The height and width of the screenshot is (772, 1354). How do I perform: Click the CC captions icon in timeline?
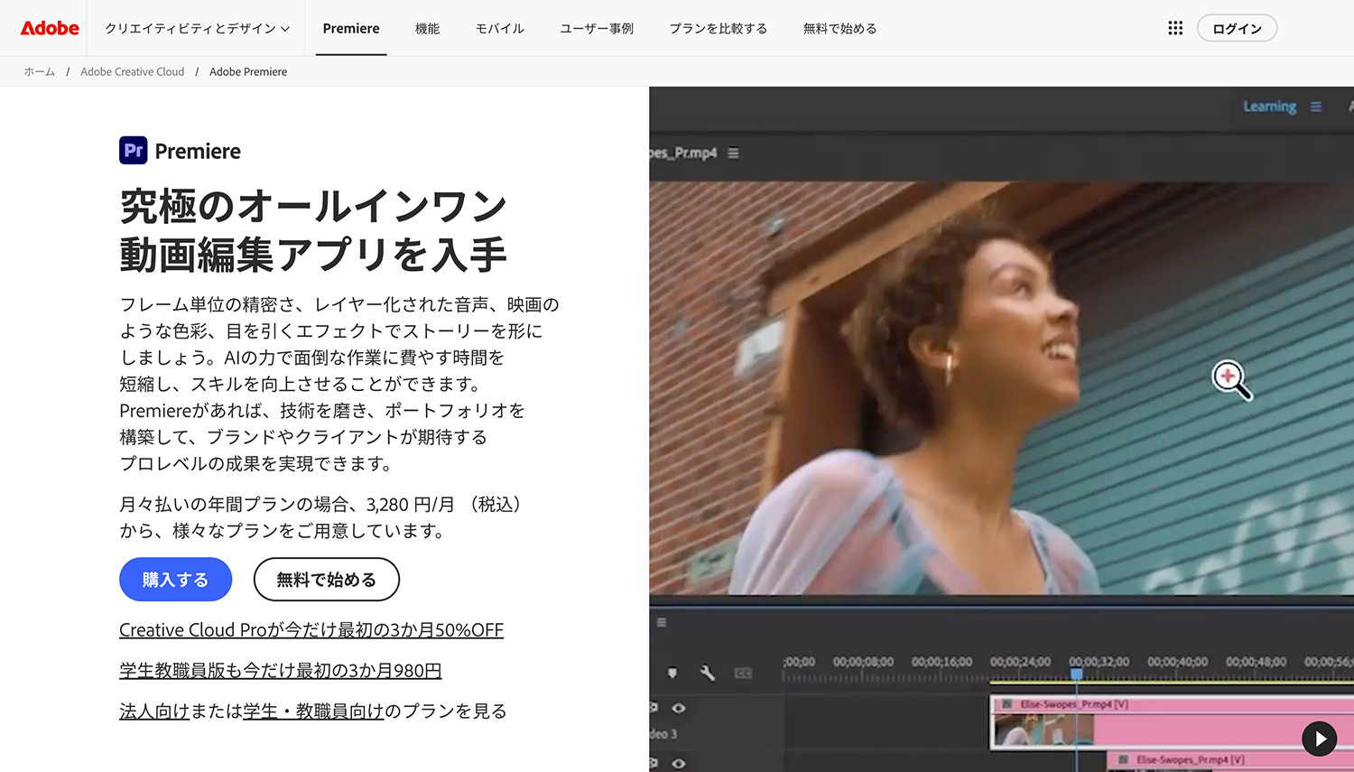(x=743, y=673)
